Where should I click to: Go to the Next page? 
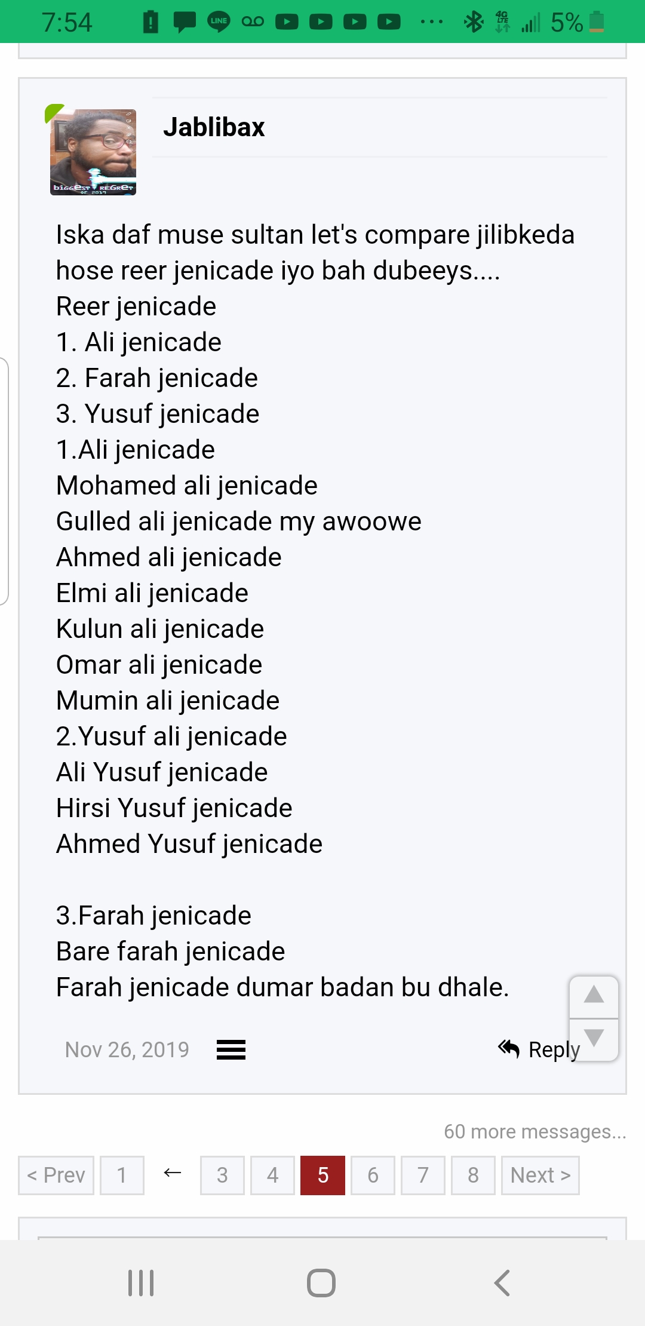tap(540, 1175)
